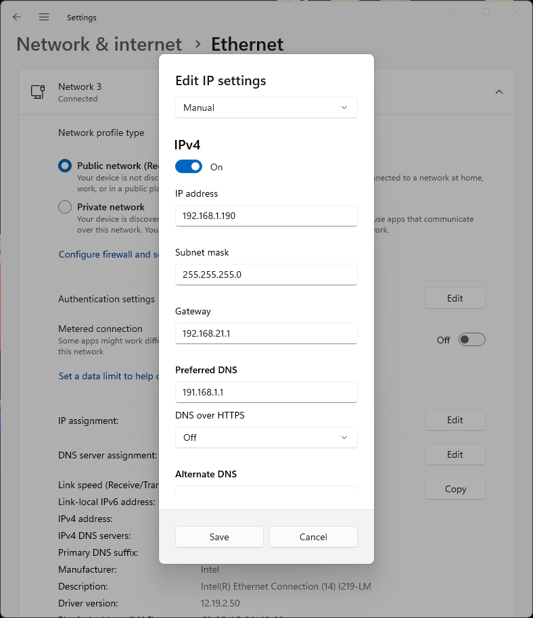Click the Gateway input field
This screenshot has height=618, width=533.
point(266,333)
